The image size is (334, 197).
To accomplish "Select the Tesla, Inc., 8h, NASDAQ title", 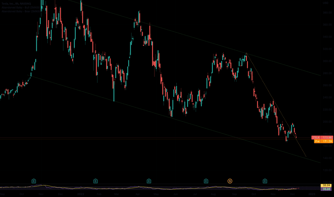I will point(16,4).
